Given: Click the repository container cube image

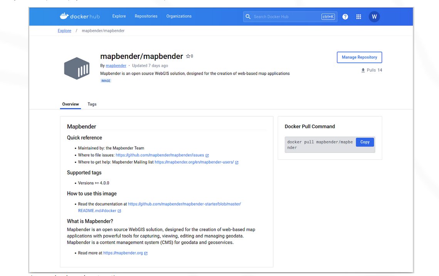Looking at the screenshot, I should pos(77,68).
